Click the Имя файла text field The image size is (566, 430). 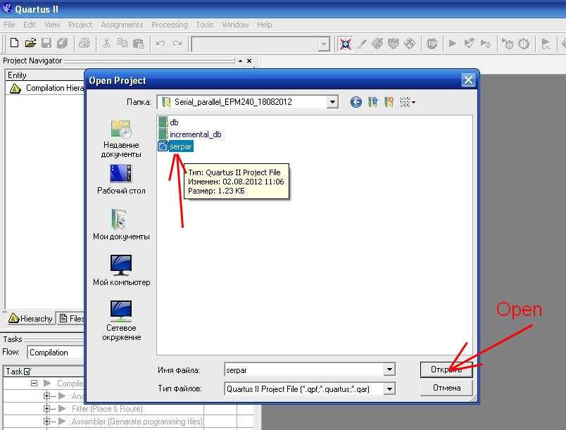[305, 369]
